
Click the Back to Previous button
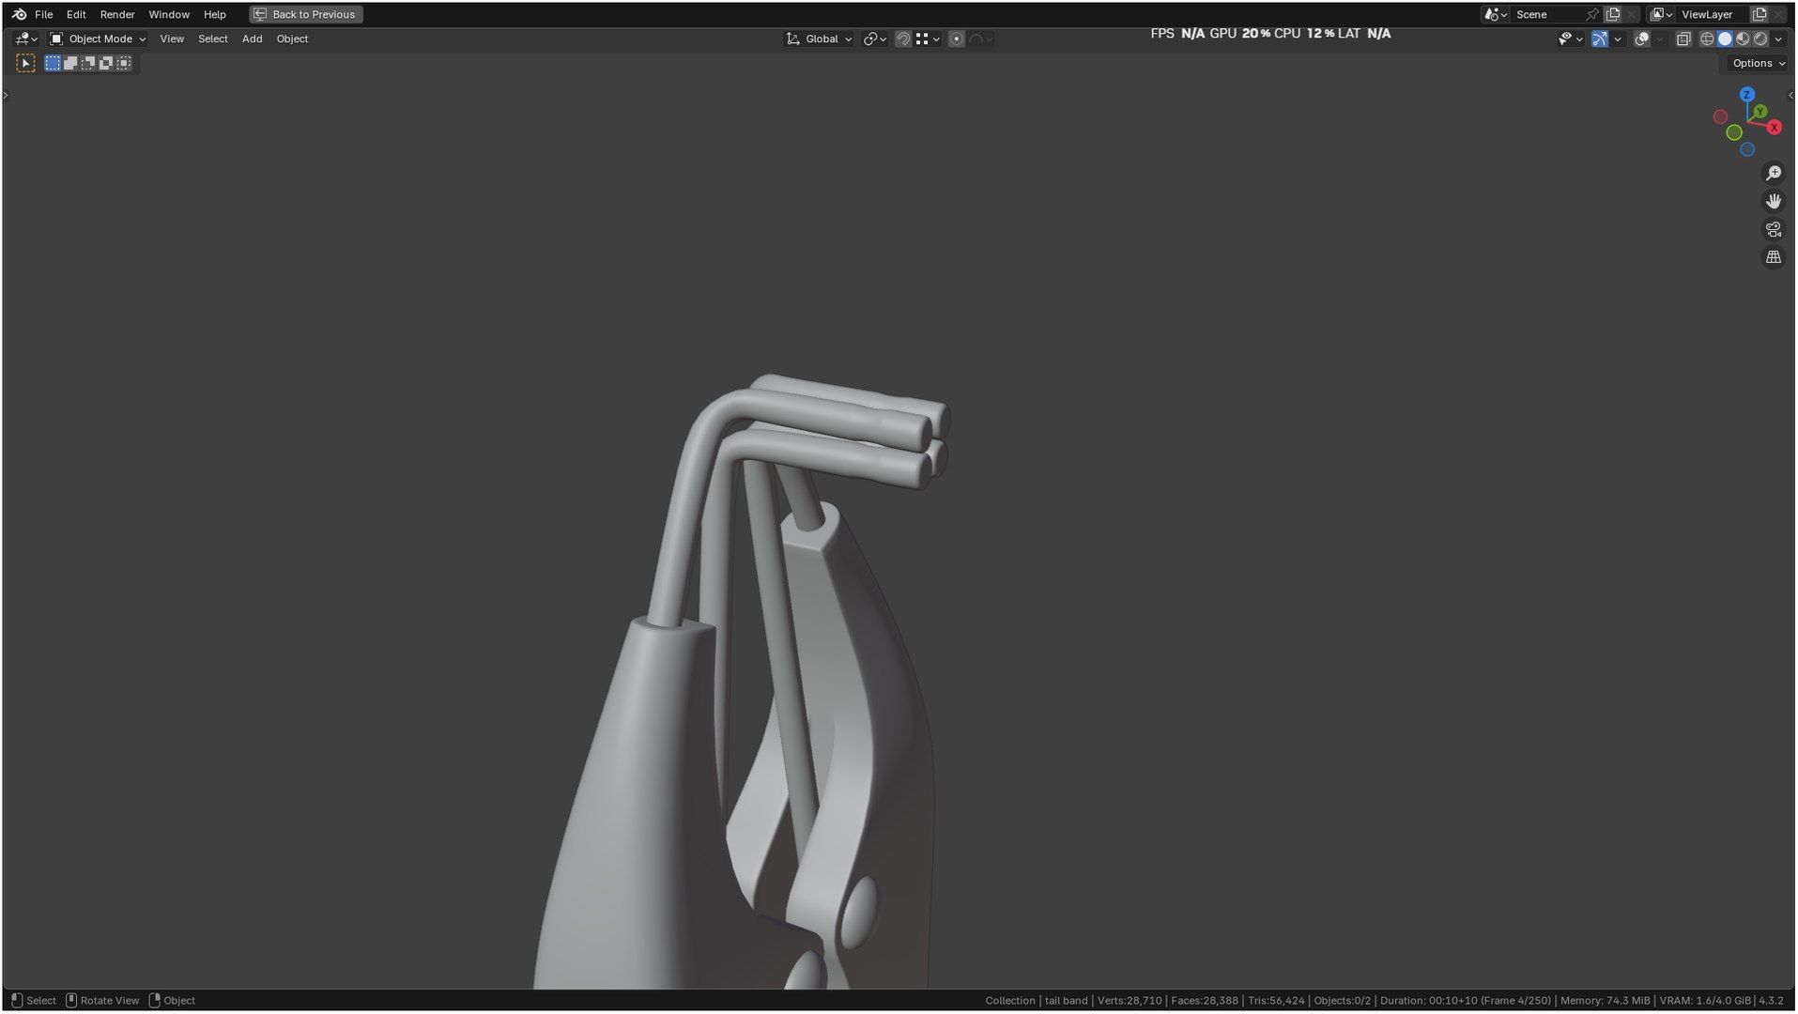[x=306, y=14]
